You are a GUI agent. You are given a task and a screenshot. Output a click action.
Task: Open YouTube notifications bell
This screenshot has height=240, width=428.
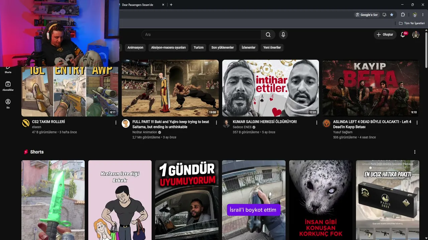pyautogui.click(x=403, y=35)
